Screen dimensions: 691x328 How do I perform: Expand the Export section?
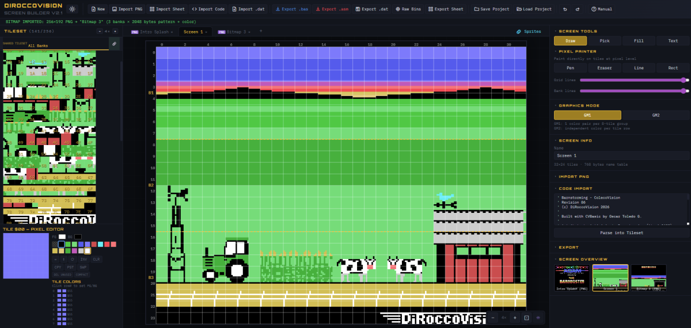click(568, 247)
